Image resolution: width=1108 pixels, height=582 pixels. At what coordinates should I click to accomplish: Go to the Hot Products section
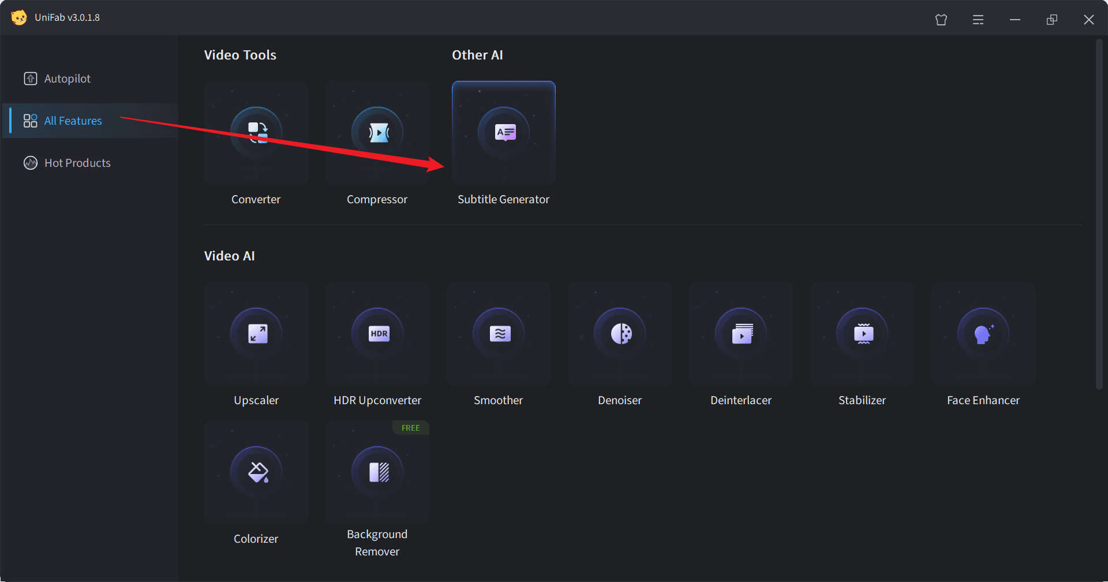91,163
